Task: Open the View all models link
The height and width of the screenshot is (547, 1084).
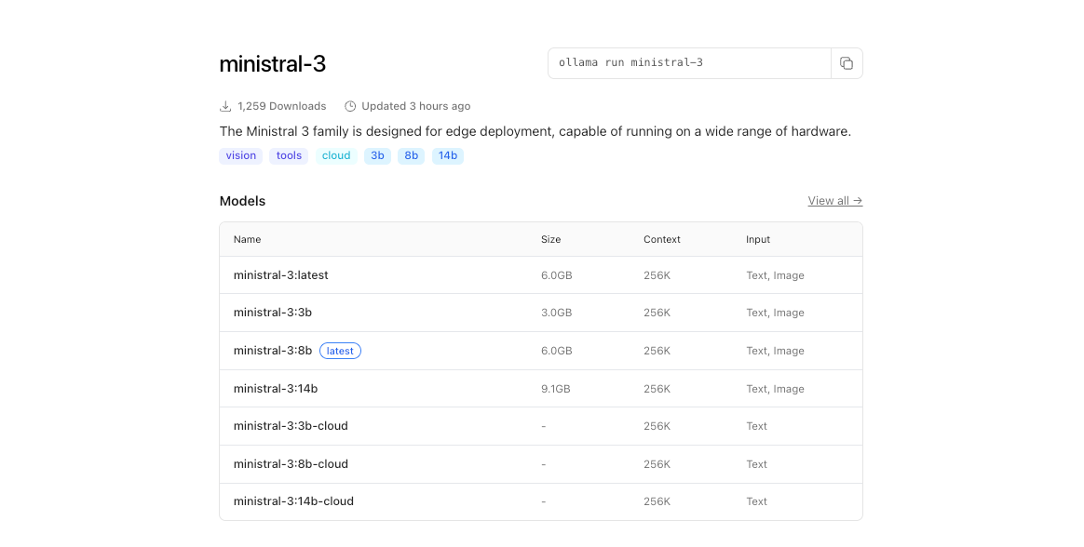Action: pyautogui.click(x=834, y=201)
